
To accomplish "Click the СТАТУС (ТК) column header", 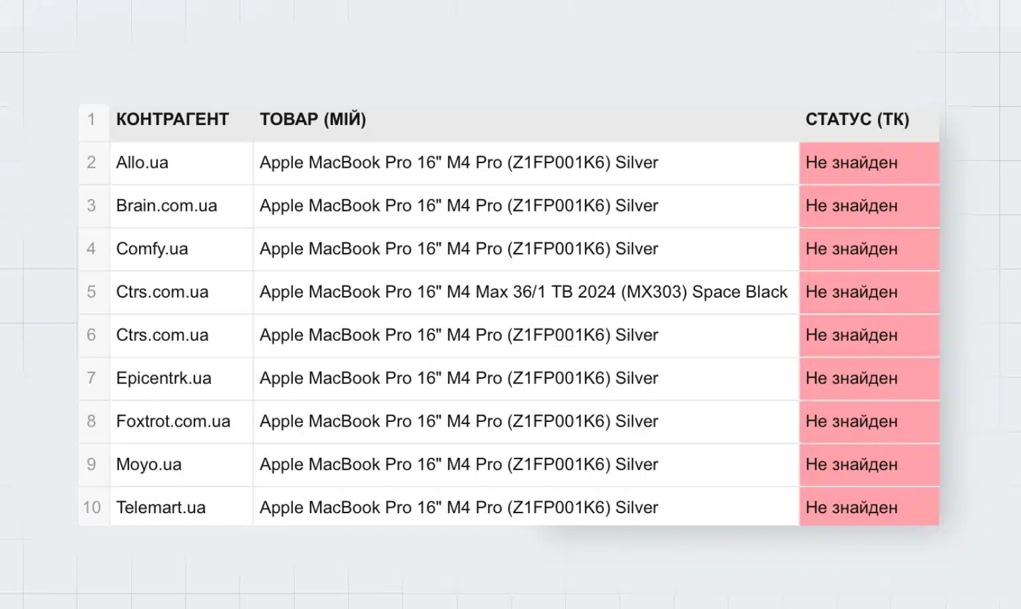I will pos(857,120).
